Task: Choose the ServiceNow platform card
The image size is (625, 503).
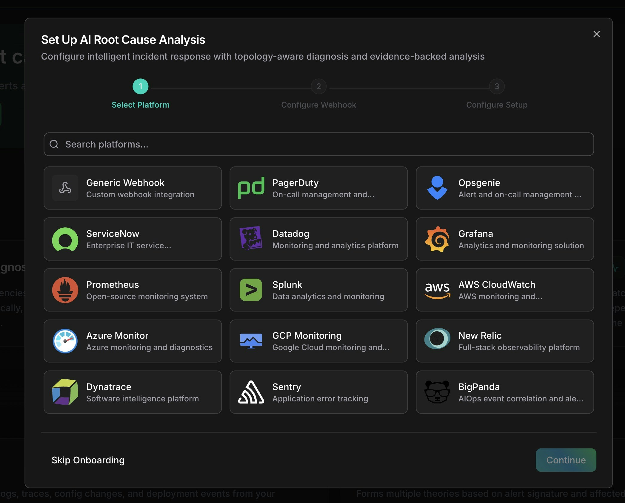Action: 133,239
